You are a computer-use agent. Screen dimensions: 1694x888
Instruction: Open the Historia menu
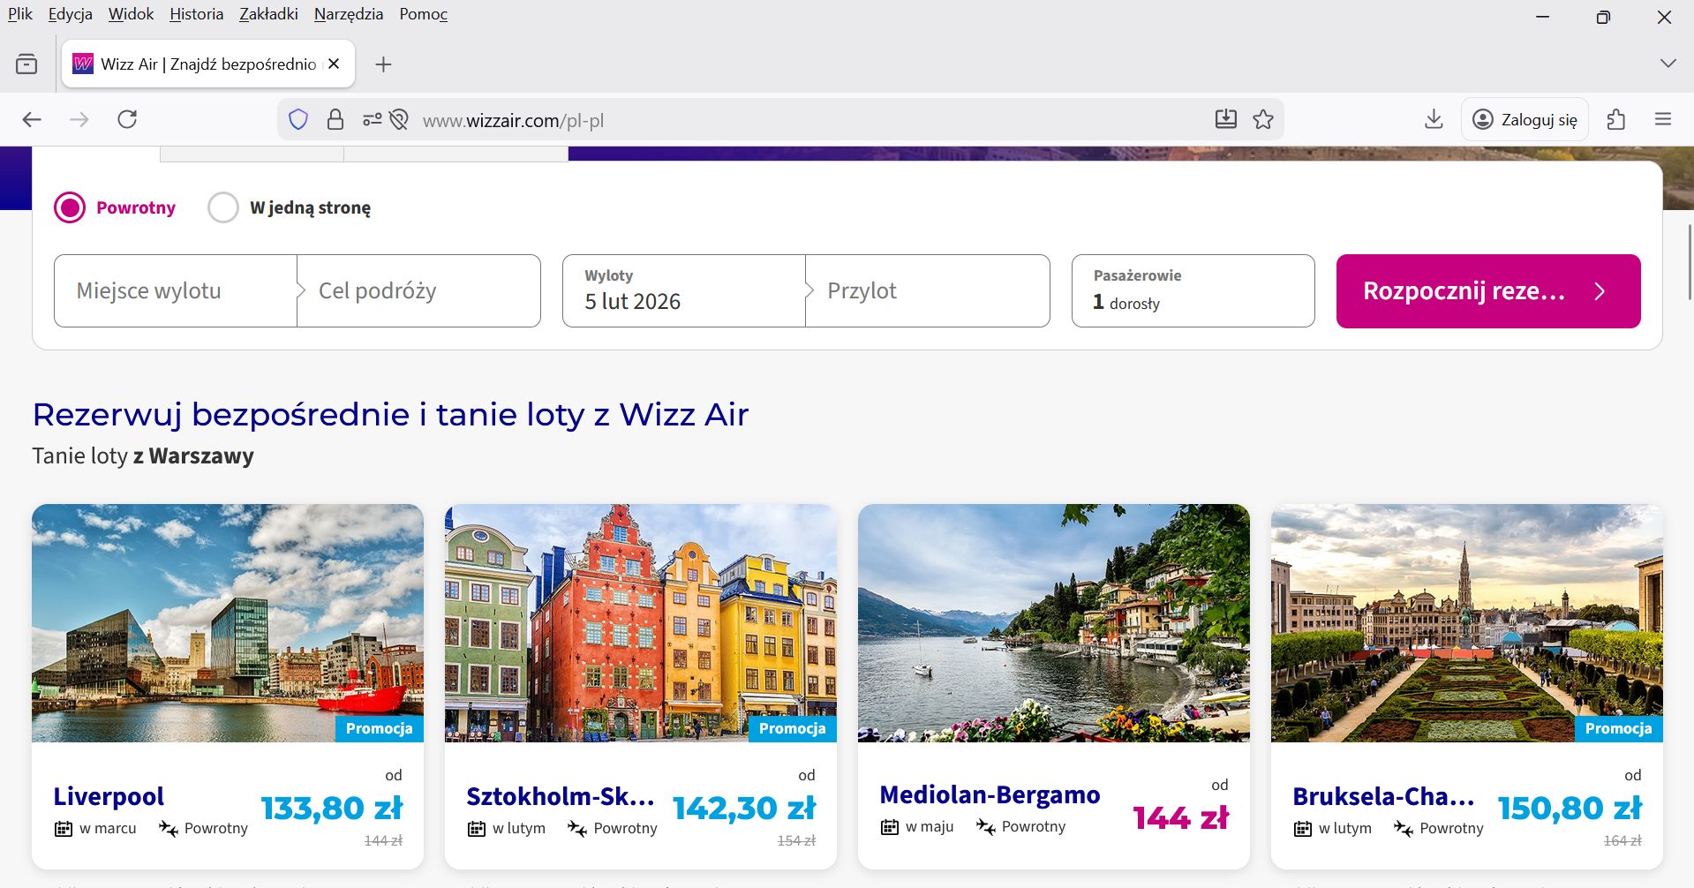coord(196,14)
